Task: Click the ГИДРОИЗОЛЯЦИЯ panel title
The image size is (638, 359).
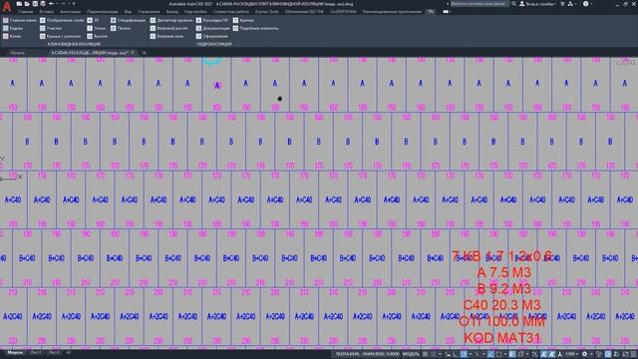Action: [214, 44]
